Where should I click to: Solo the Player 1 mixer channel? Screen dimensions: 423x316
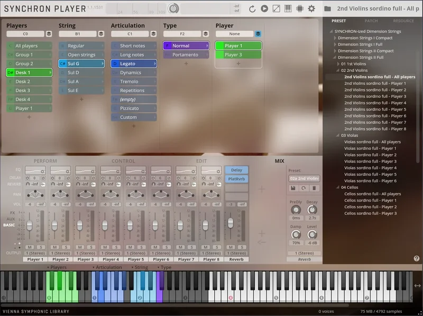click(x=41, y=247)
